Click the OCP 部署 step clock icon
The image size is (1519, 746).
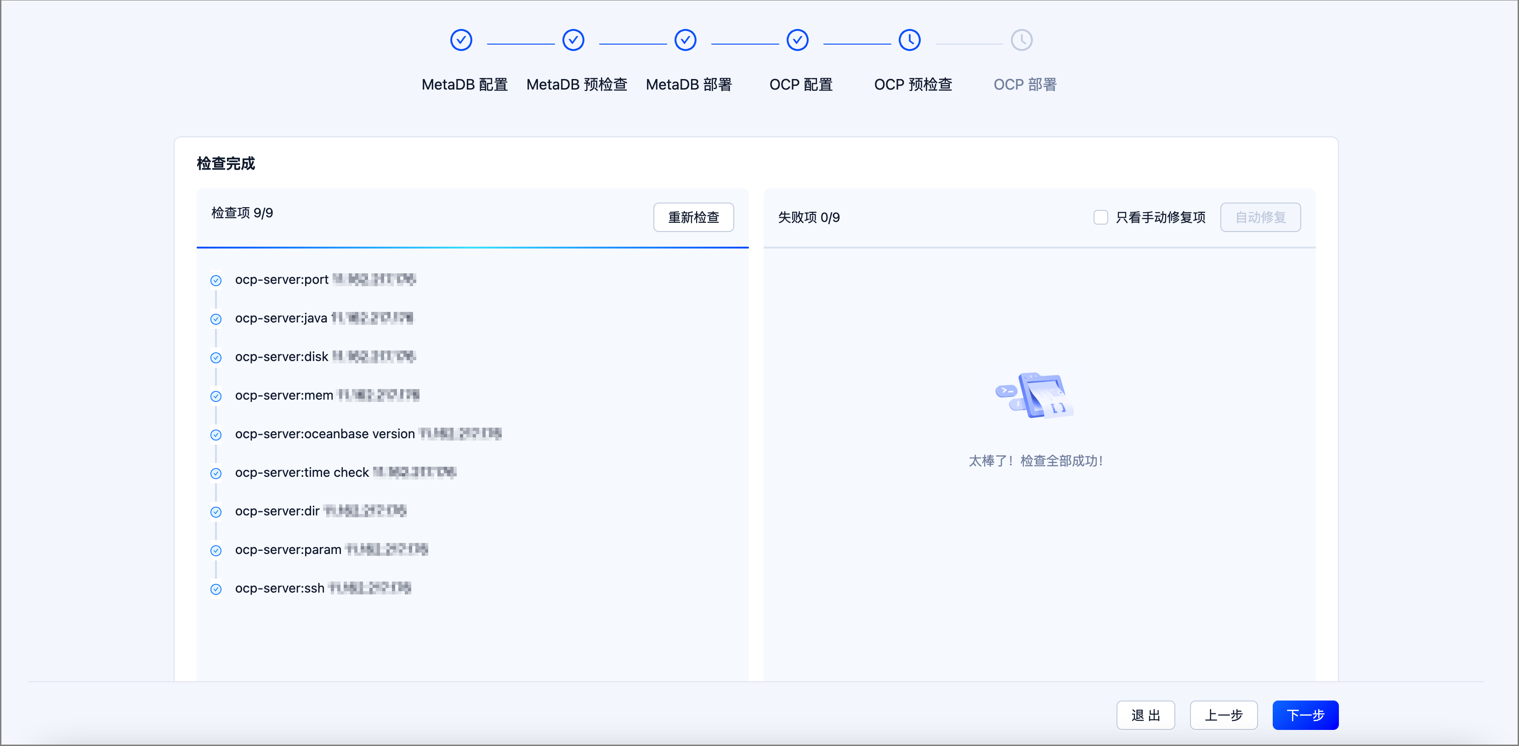coord(1021,40)
